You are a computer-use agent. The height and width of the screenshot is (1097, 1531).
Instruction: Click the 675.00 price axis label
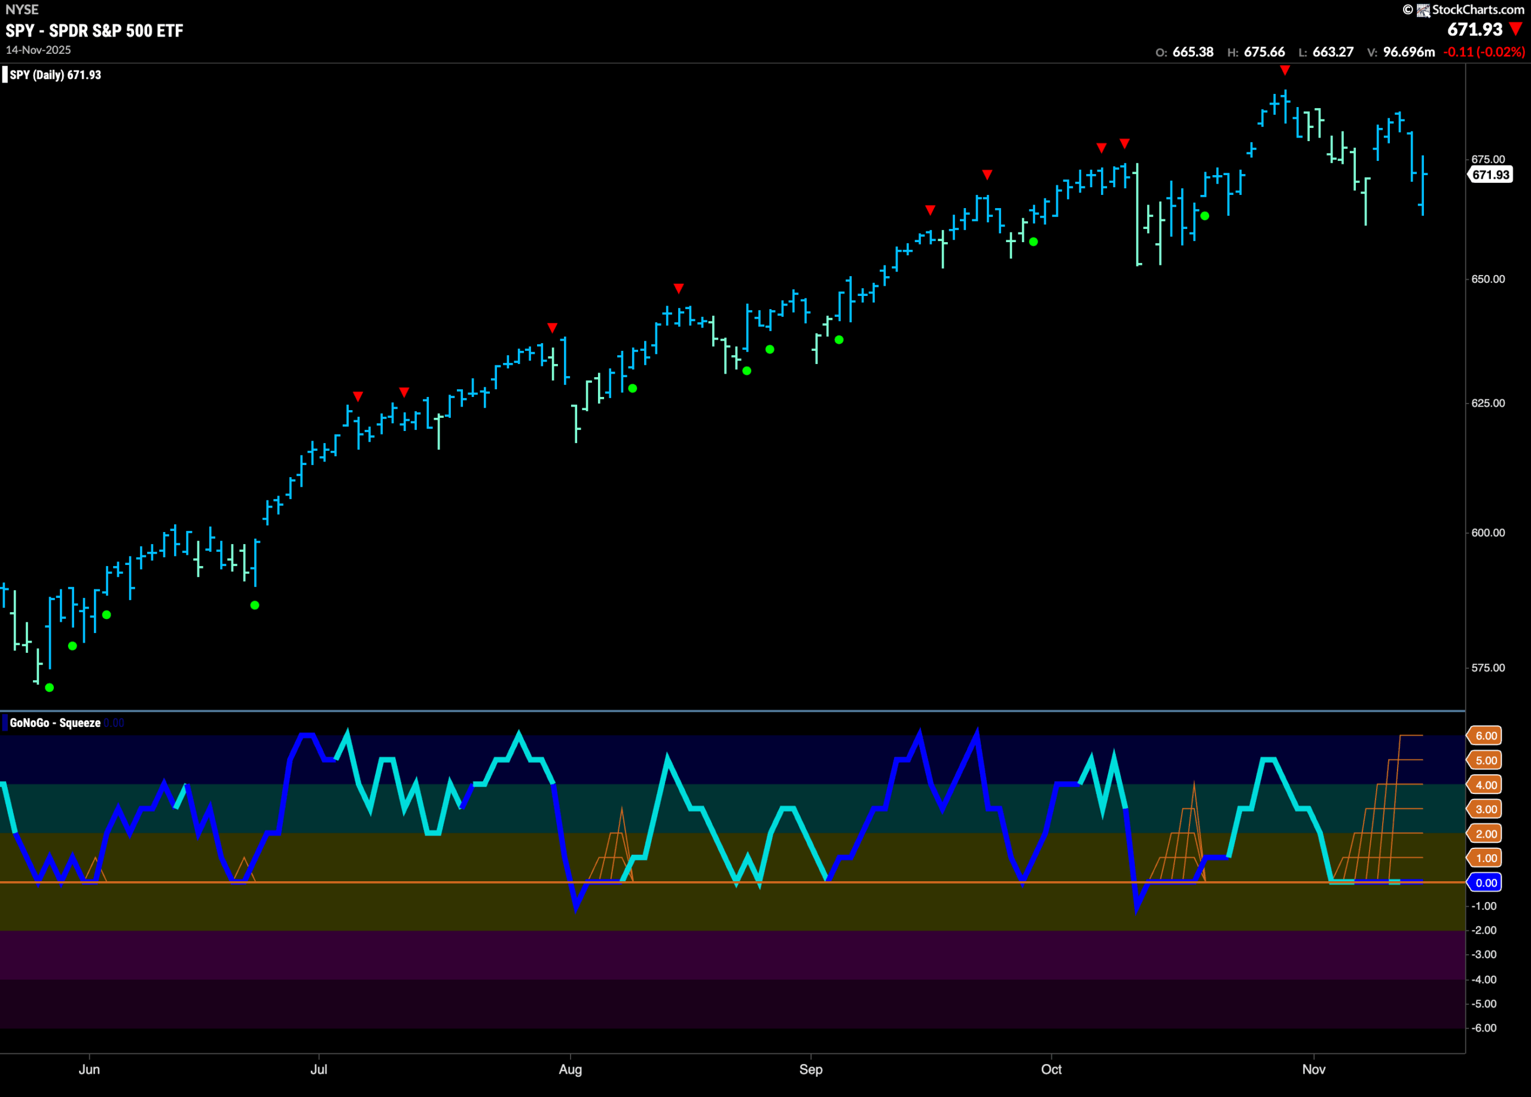(1489, 159)
